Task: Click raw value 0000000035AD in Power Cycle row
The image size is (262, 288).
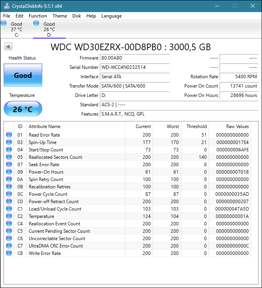Action: (232, 194)
